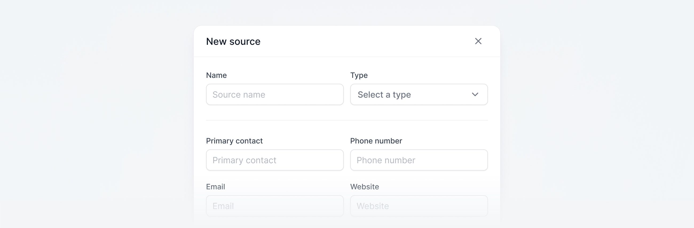This screenshot has width=694, height=228.
Task: Click the 'New source' dialog title
Action: point(233,41)
